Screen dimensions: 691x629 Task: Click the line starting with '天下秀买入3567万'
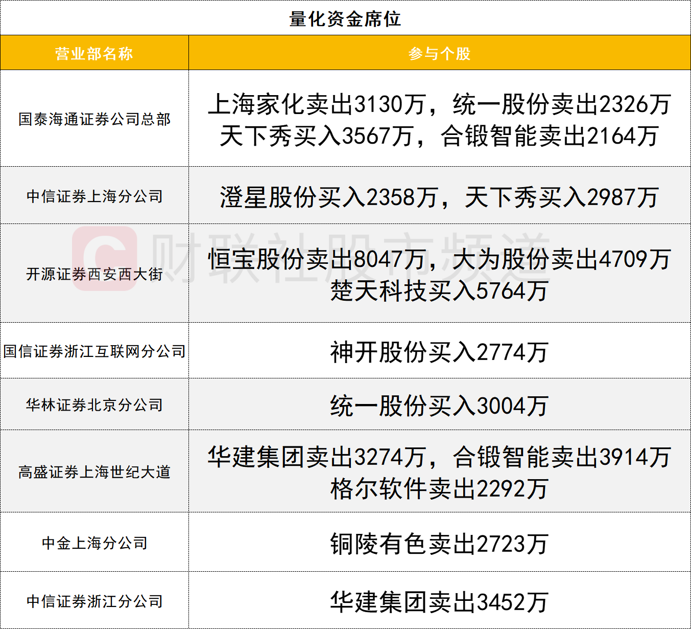click(440, 136)
